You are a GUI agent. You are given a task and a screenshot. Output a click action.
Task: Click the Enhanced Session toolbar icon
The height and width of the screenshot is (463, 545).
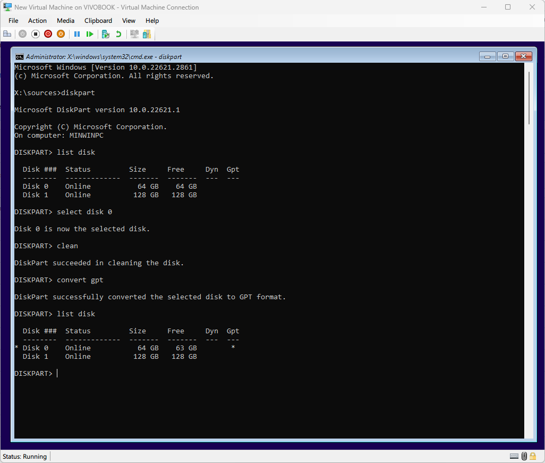[x=134, y=34]
